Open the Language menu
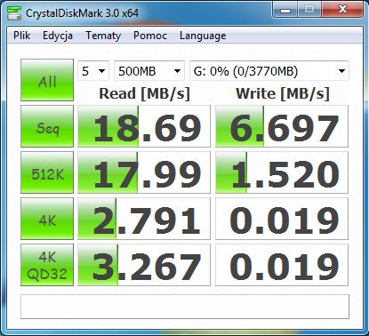 coord(203,36)
